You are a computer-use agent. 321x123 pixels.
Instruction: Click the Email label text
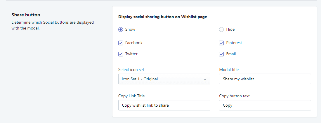pos(231,54)
